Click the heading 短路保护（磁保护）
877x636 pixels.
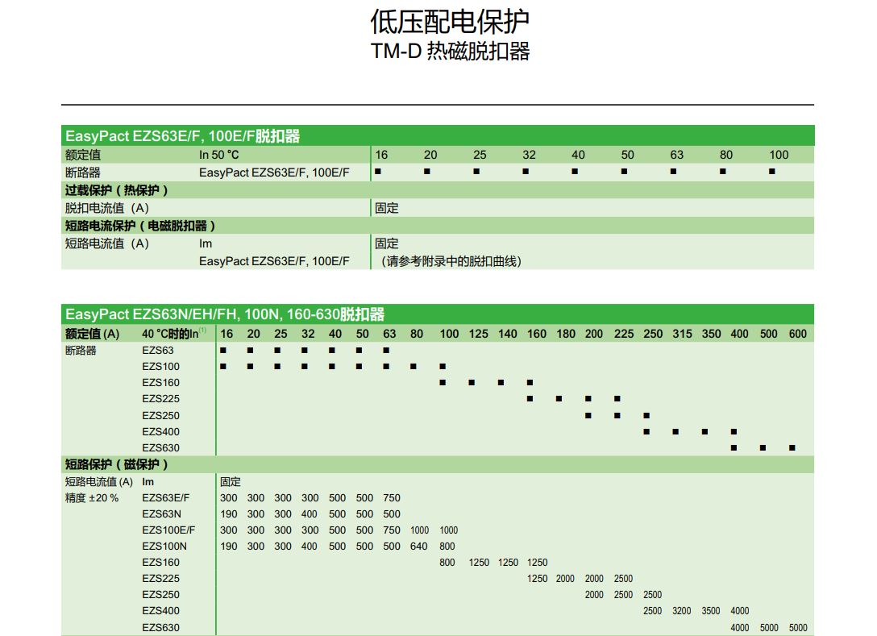click(116, 464)
